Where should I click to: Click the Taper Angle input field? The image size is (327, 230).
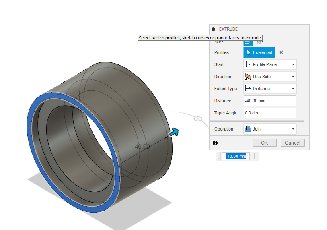point(270,113)
